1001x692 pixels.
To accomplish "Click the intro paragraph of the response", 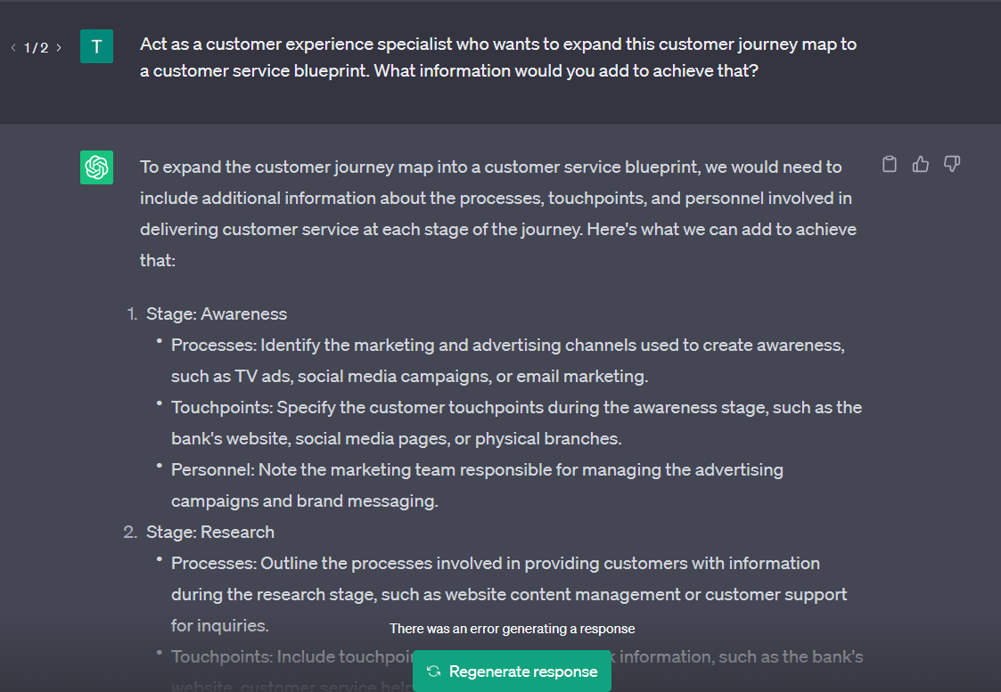I will [498, 214].
